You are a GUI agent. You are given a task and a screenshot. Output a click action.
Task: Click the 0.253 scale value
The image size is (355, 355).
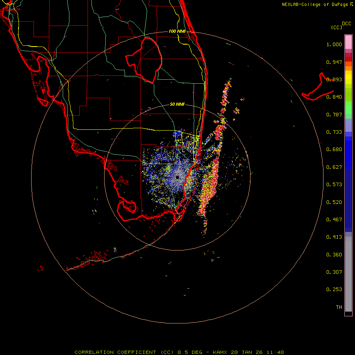click(334, 290)
